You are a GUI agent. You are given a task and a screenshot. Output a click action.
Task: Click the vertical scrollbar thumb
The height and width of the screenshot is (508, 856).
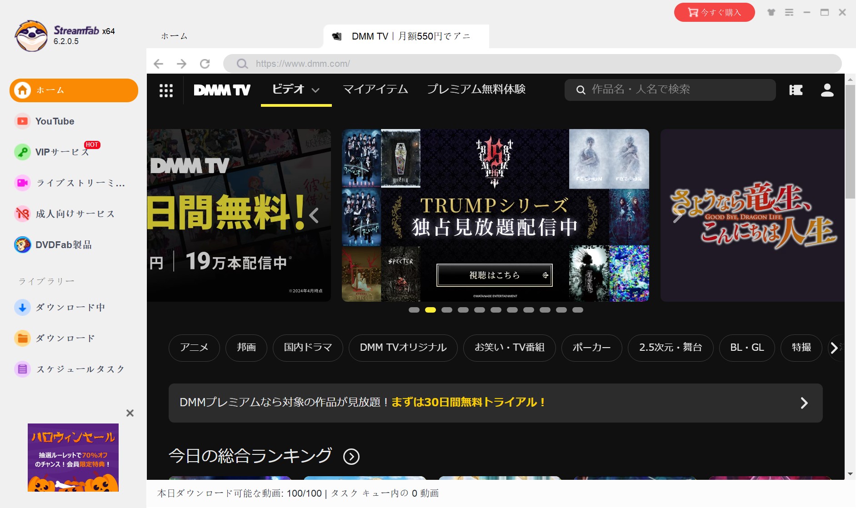pos(850,141)
